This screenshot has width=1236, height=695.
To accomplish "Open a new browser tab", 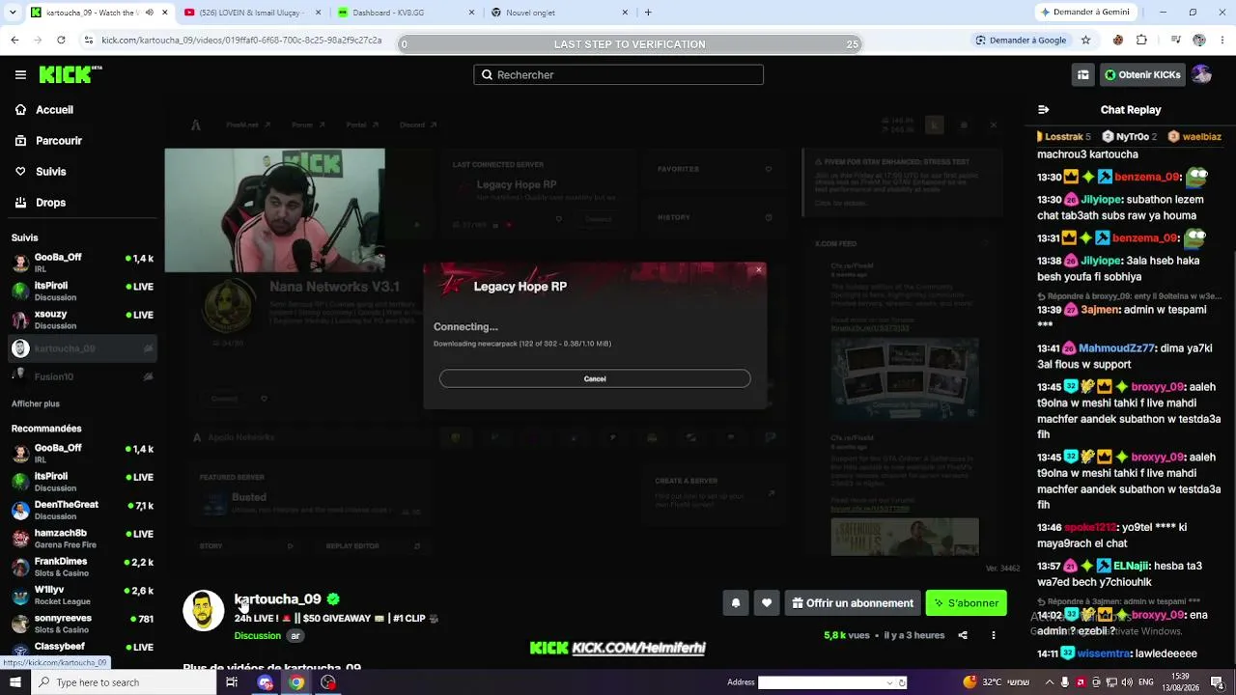I will [648, 13].
